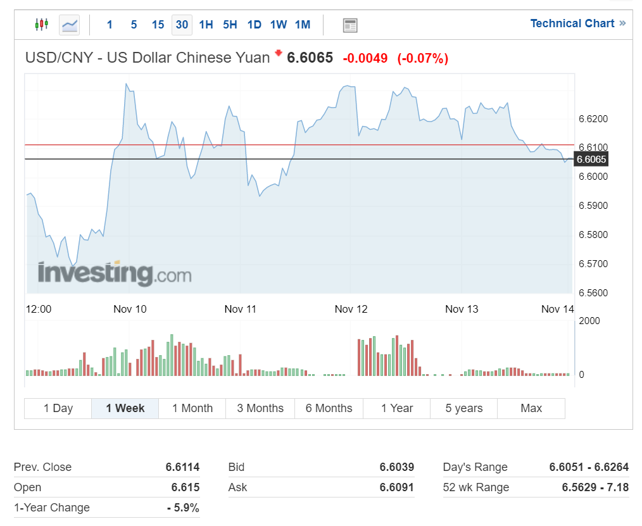This screenshot has height=526, width=642.
Task: Click the Bid value 6.6039
Action: [x=397, y=467]
